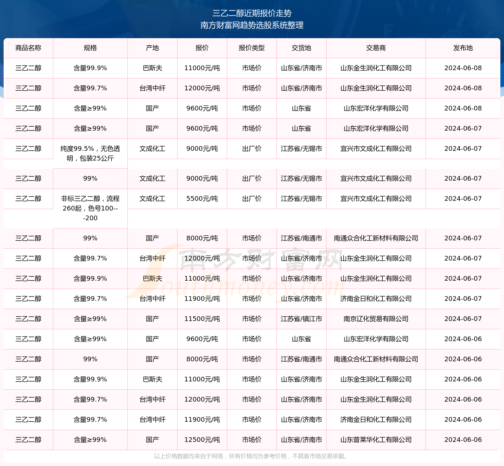This screenshot has width=504, height=466.
Task: Click the 出厂价 cell in the 5500元/吨 row
Action: 252,199
